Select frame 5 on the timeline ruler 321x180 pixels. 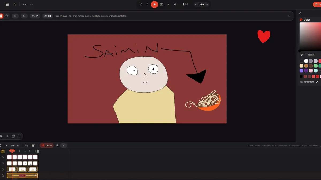pos(30,151)
